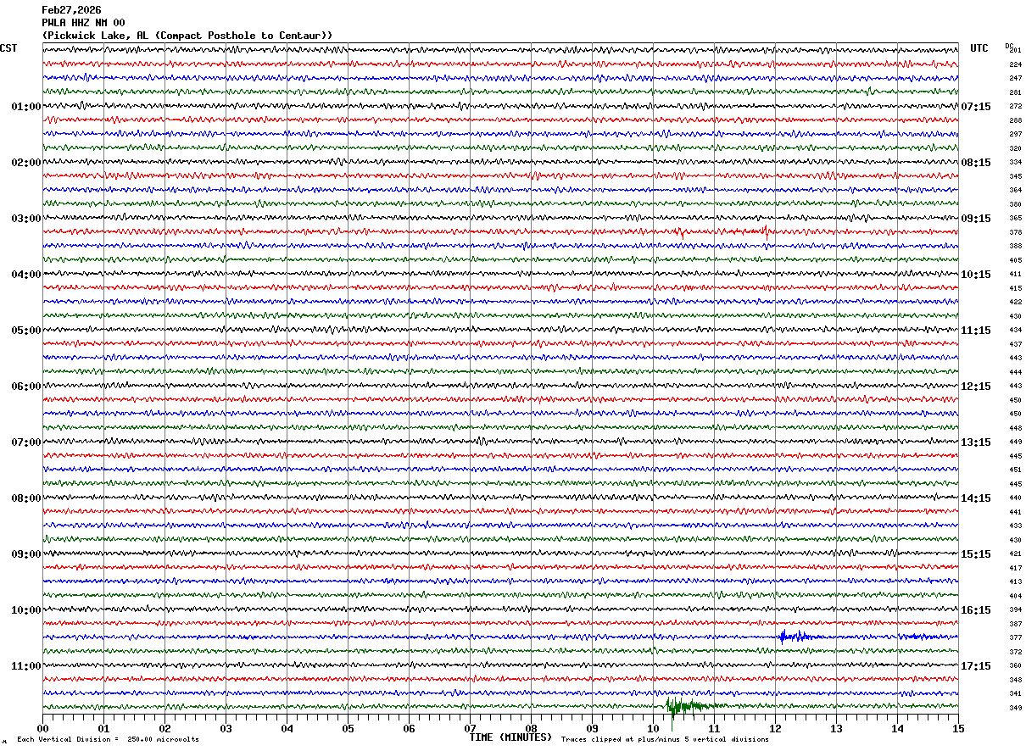This screenshot has height=751, width=1026.
Task: Click the DC offset value 349
Action: (x=1015, y=708)
